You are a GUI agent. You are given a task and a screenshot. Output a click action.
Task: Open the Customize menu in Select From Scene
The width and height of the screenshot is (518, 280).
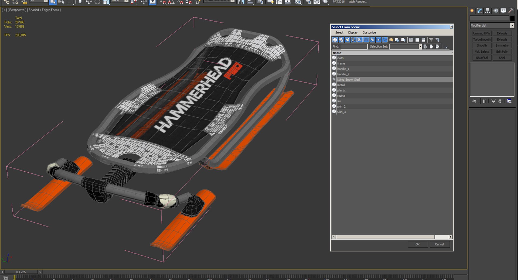coord(369,32)
